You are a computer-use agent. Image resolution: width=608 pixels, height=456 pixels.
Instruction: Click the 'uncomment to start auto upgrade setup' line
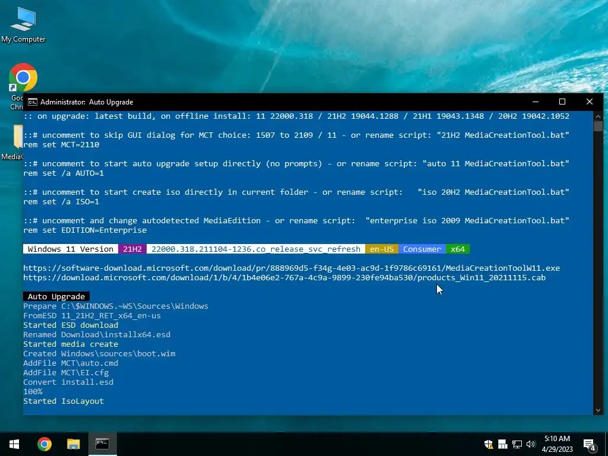(x=296, y=164)
